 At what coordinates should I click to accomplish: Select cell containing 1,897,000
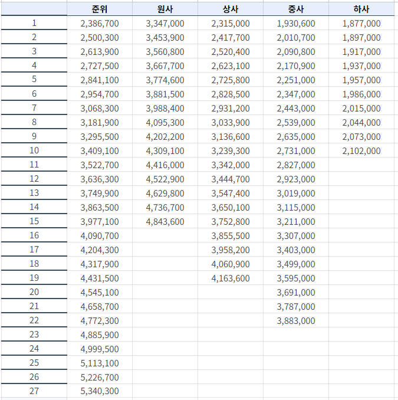[x=361, y=38]
